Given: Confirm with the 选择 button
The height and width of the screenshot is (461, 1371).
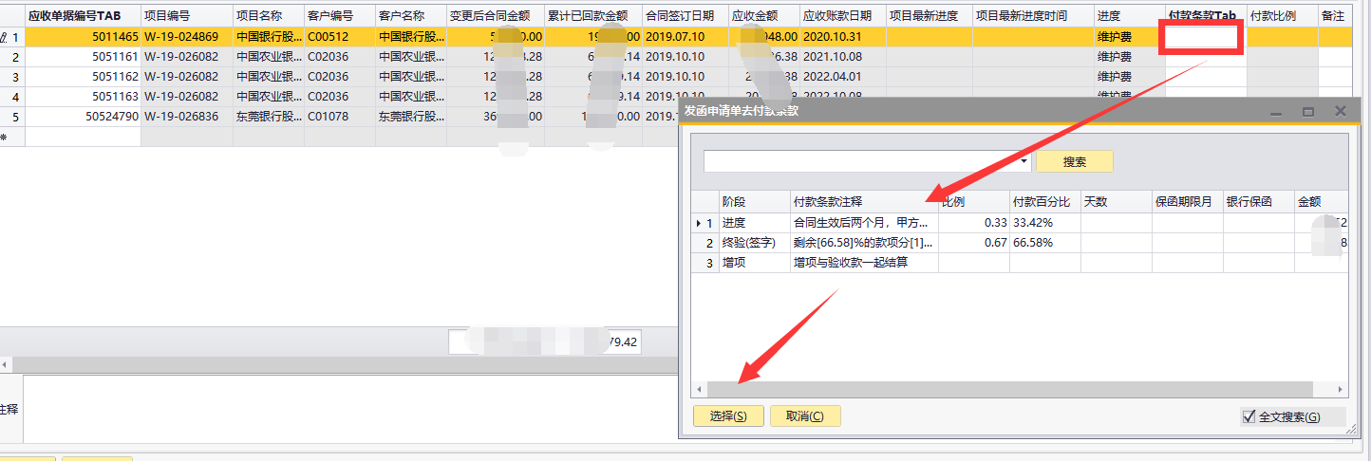Looking at the screenshot, I should point(728,416).
